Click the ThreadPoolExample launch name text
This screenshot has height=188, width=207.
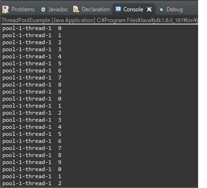pos(26,20)
